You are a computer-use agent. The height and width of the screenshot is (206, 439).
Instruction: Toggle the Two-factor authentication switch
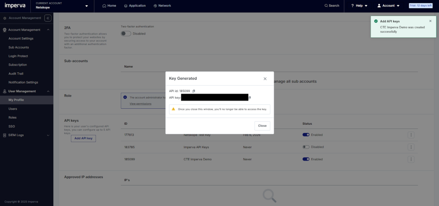click(126, 33)
